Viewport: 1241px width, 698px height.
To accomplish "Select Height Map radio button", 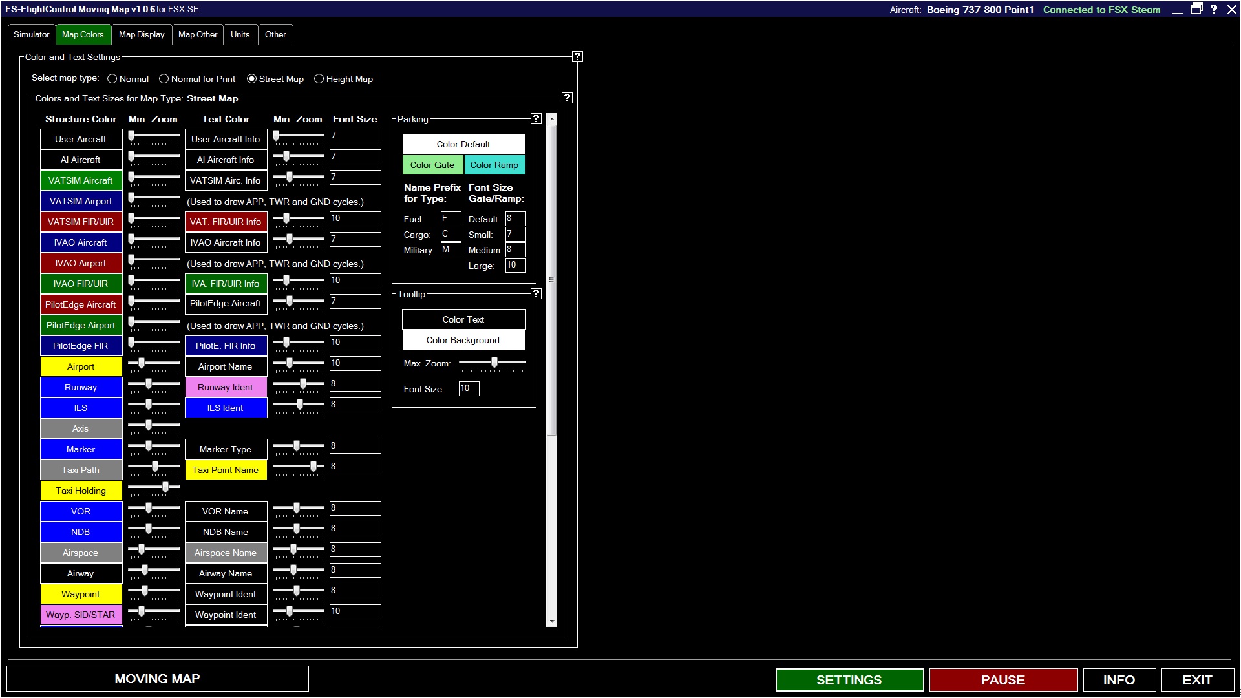I will tap(320, 78).
